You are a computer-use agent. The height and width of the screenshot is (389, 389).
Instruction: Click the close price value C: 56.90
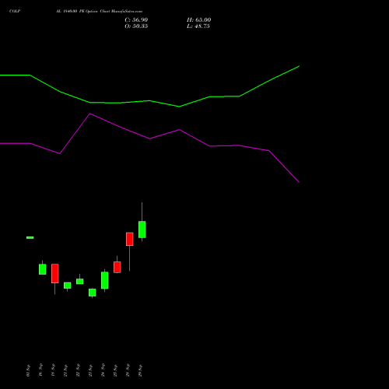click(x=136, y=20)
